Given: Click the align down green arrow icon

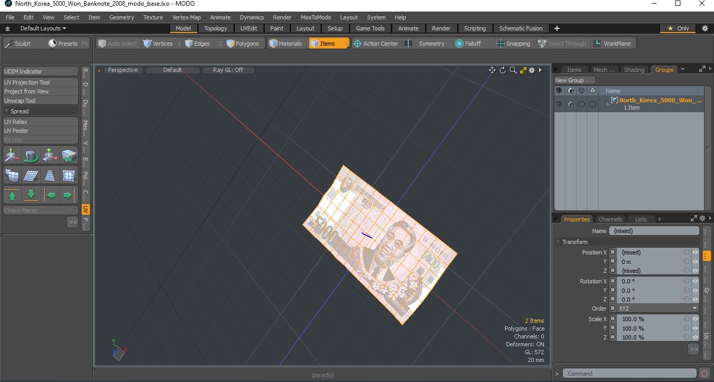Looking at the screenshot, I should pos(31,195).
